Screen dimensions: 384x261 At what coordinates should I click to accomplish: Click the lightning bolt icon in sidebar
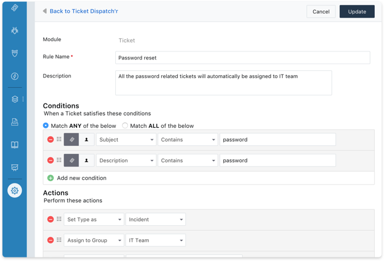click(x=15, y=76)
